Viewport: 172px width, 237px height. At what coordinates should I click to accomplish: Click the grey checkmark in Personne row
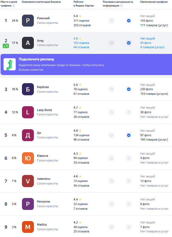[129, 204]
